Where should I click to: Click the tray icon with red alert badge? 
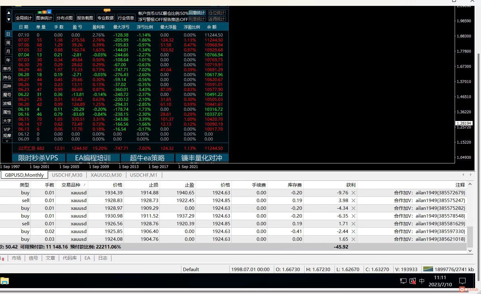pos(412,281)
